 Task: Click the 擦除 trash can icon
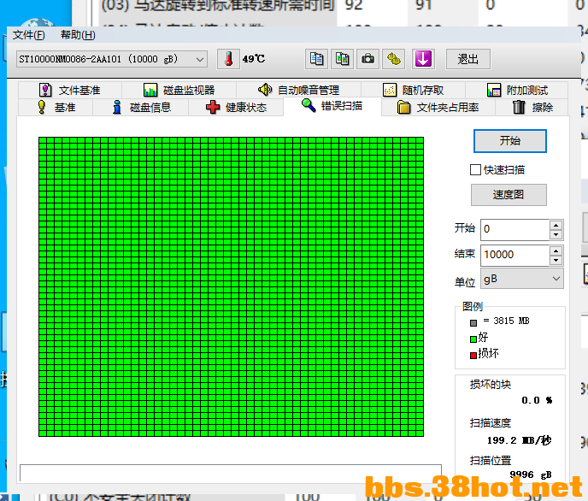pyautogui.click(x=519, y=107)
